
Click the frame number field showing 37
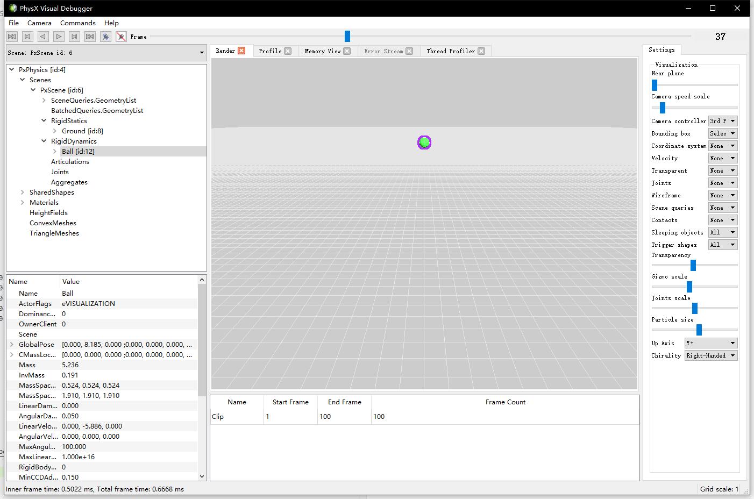(720, 37)
